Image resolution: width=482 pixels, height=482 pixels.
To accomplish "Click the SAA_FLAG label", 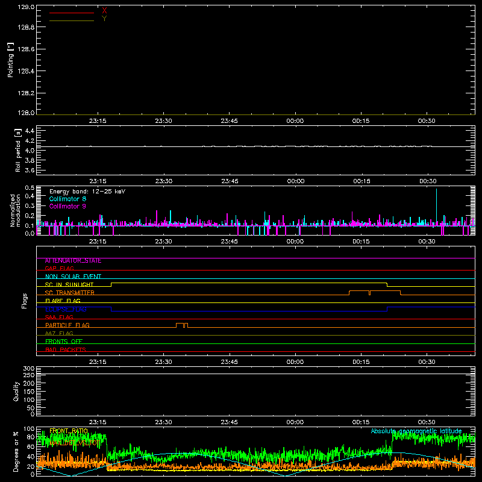I will (59, 317).
